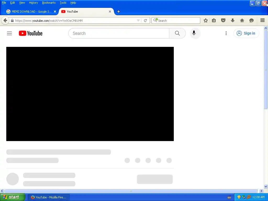The image size is (268, 201).
Task: Minimize the Firefox window
Action: [x=253, y=3]
